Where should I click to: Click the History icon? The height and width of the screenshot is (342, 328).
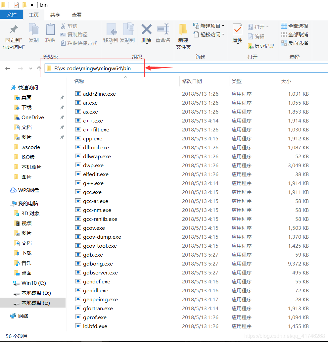(x=251, y=46)
